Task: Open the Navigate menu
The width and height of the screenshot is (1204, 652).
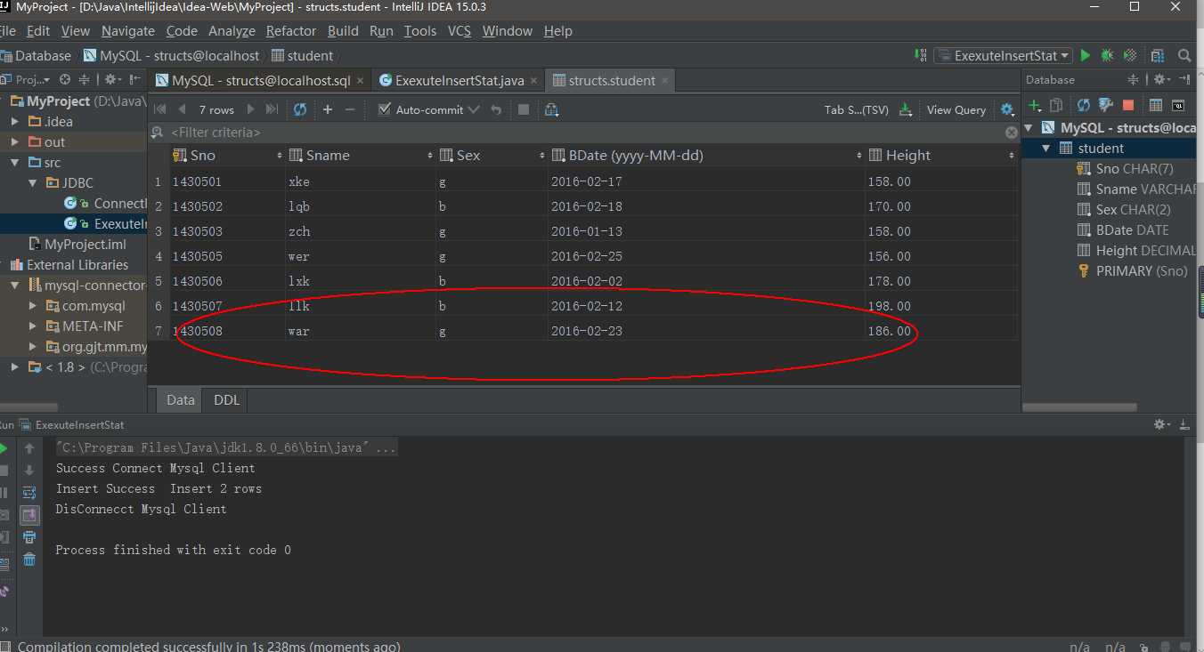Action: (128, 30)
